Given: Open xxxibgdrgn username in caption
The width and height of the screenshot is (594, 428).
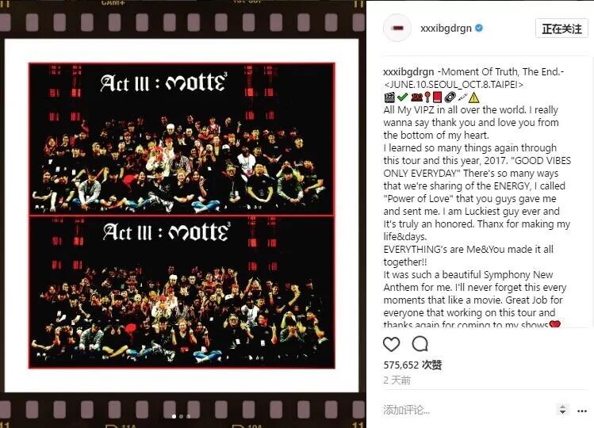Looking at the screenshot, I should click(x=408, y=72).
